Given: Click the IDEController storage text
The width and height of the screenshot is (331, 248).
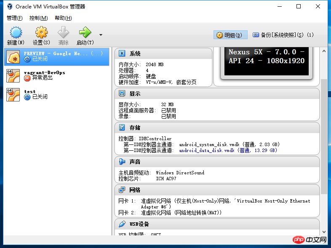Looking at the screenshot, I should coord(155,139).
